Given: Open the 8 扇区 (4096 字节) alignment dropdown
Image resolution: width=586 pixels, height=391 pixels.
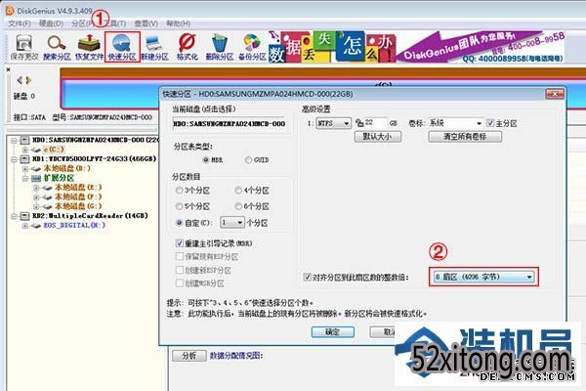Looking at the screenshot, I should coord(483,277).
